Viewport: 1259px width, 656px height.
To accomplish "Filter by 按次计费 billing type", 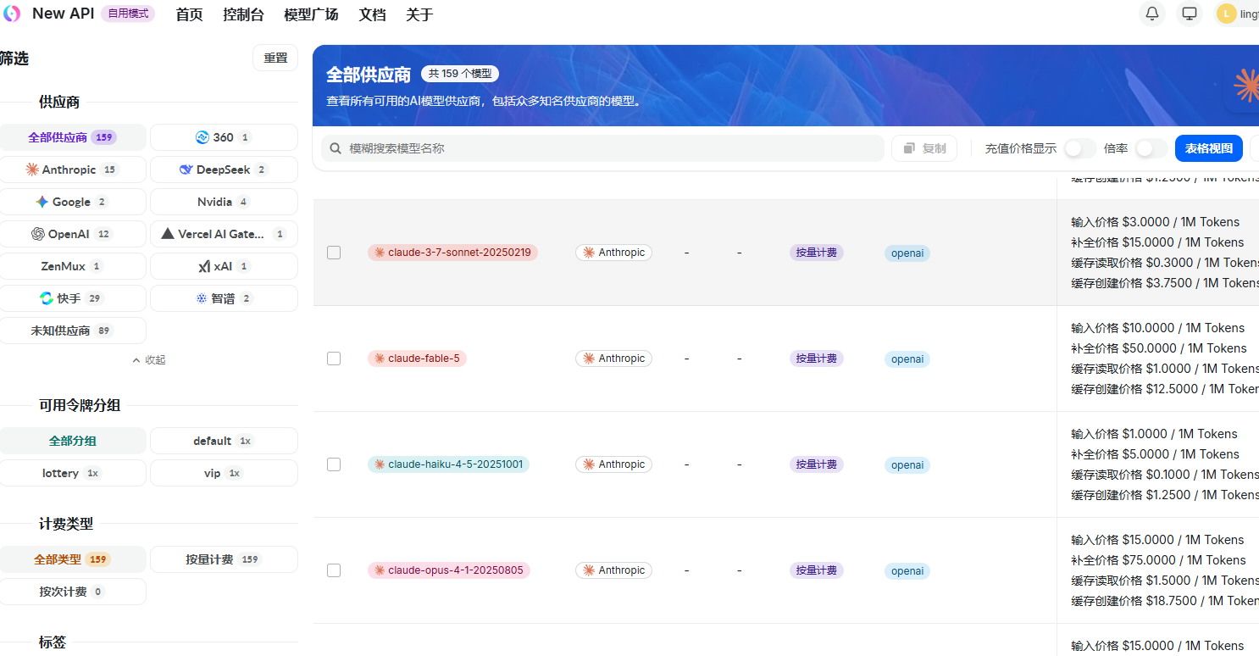I will [73, 592].
